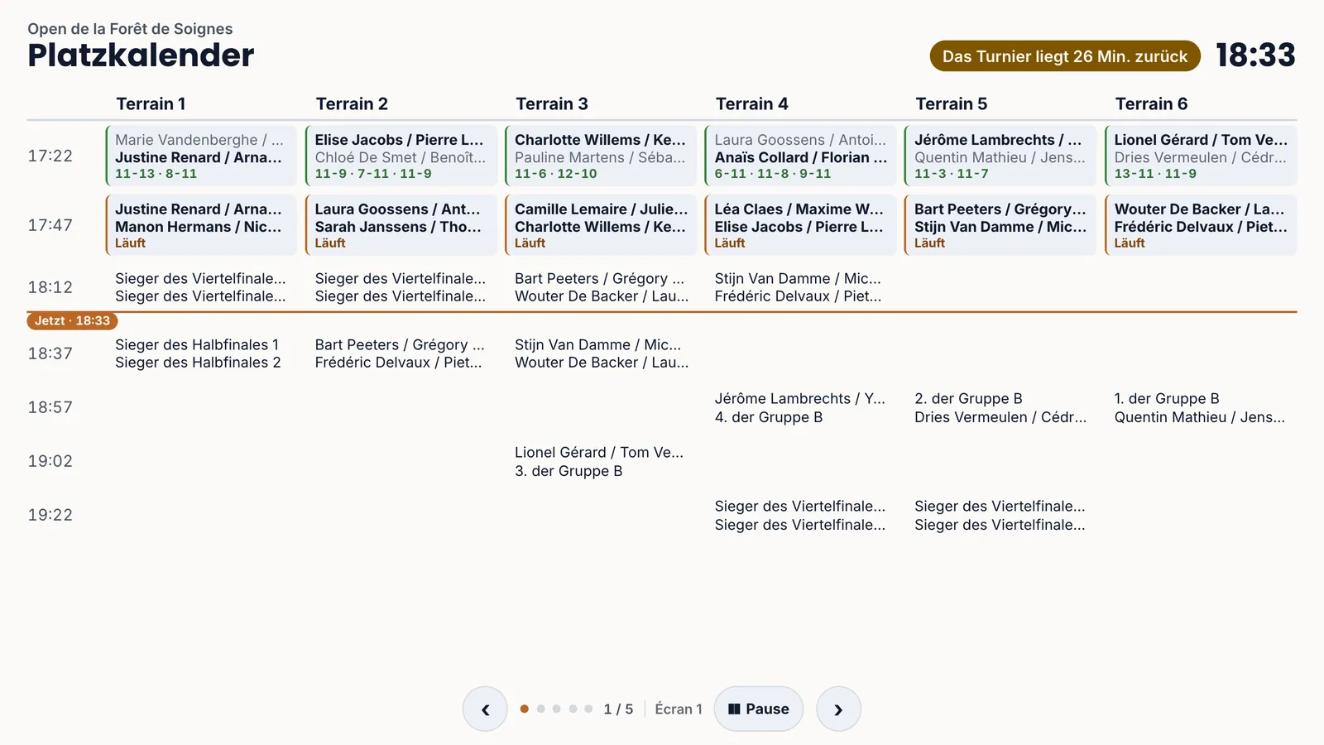The width and height of the screenshot is (1324, 745).
Task: Select the Terrain 5 column header
Action: coord(952,103)
